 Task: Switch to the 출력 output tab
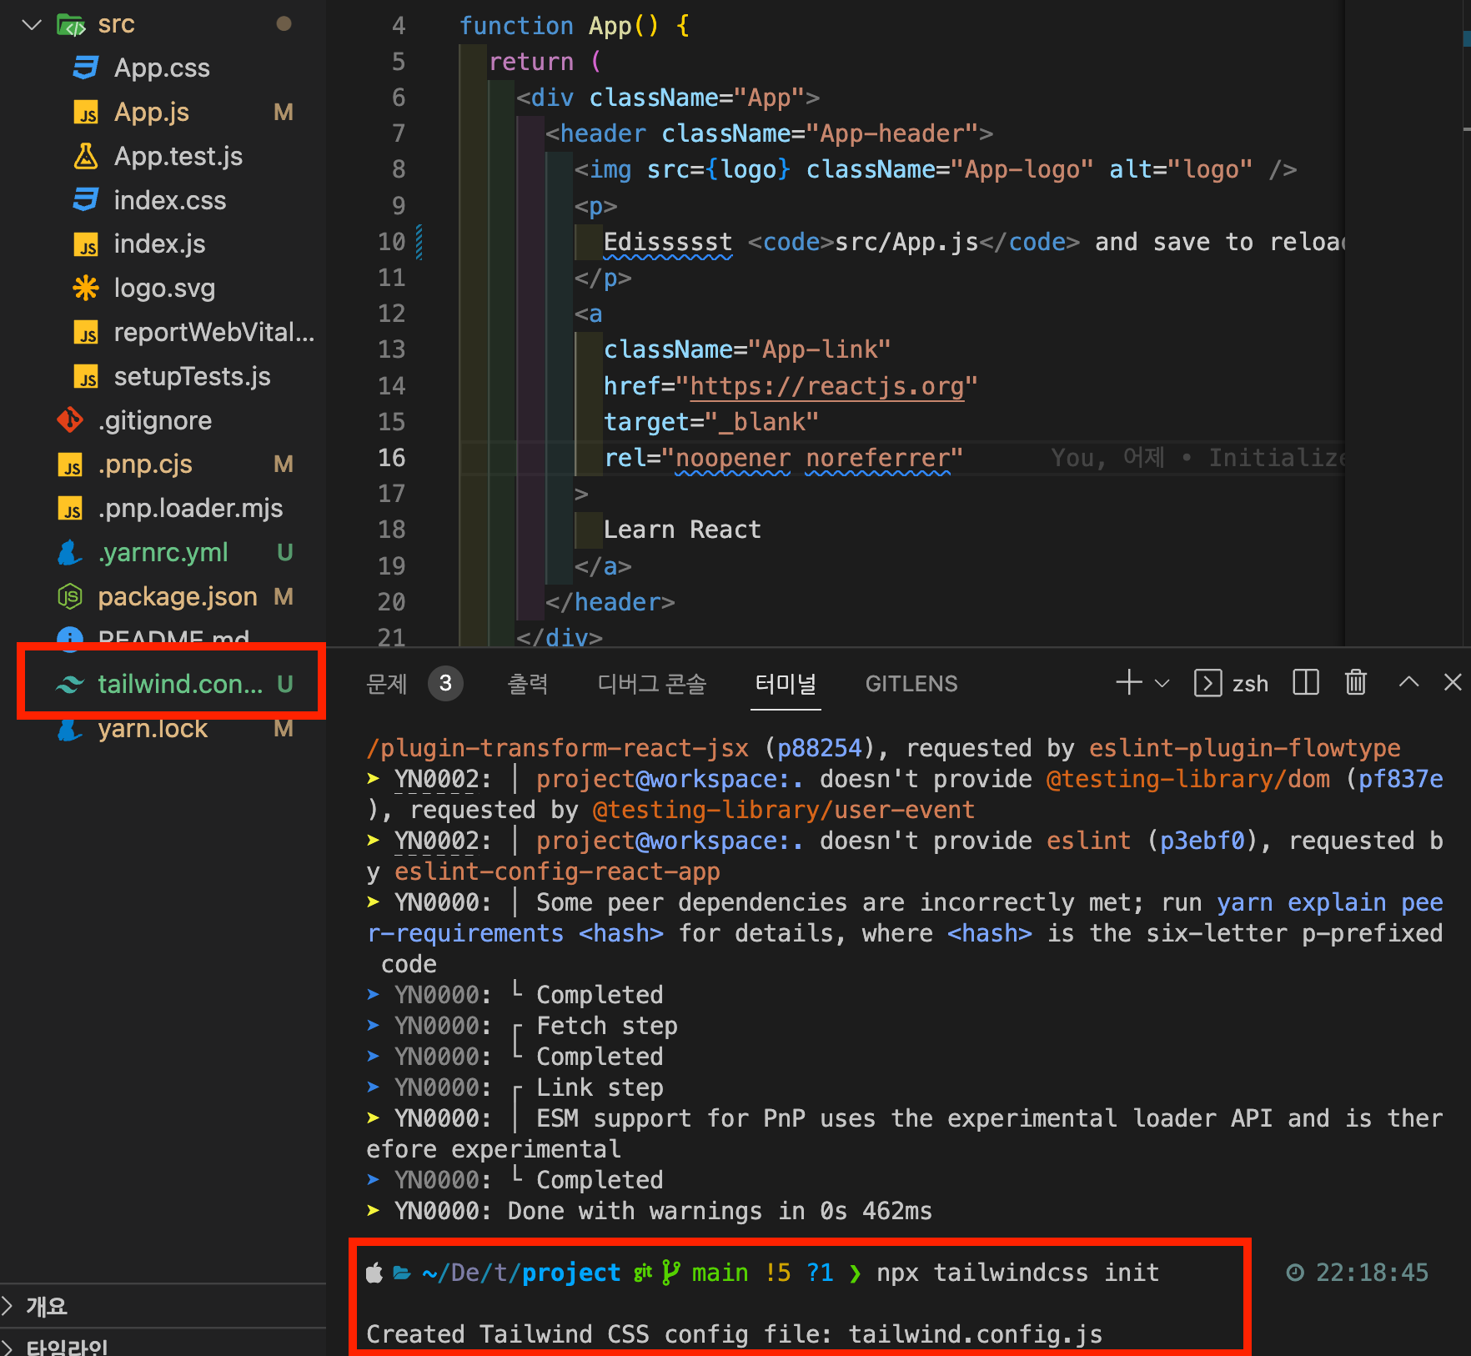pyautogui.click(x=528, y=684)
